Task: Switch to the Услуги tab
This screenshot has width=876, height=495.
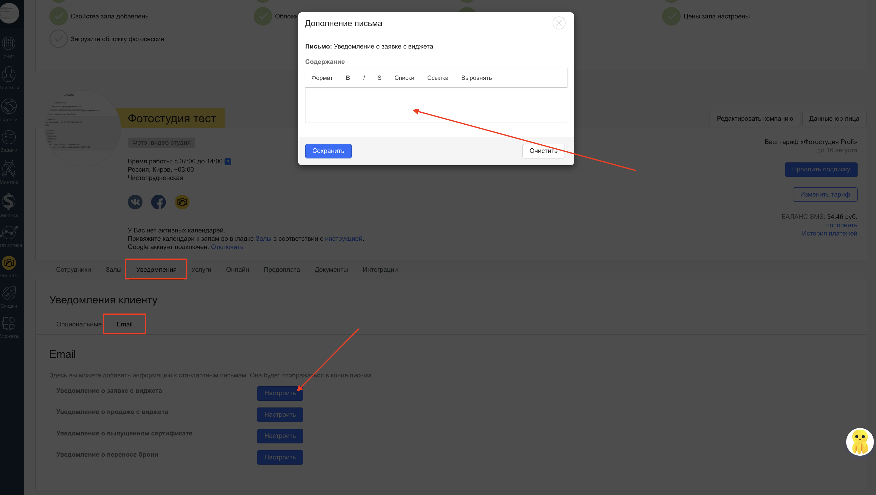Action: (x=201, y=270)
